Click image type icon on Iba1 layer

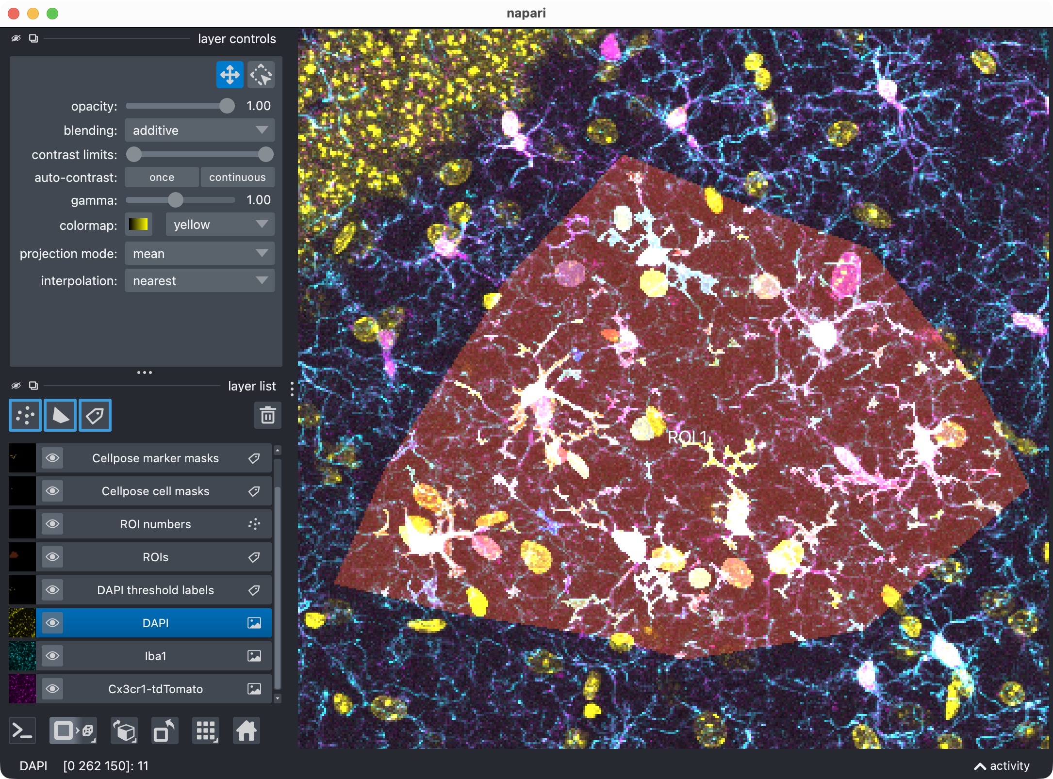254,656
